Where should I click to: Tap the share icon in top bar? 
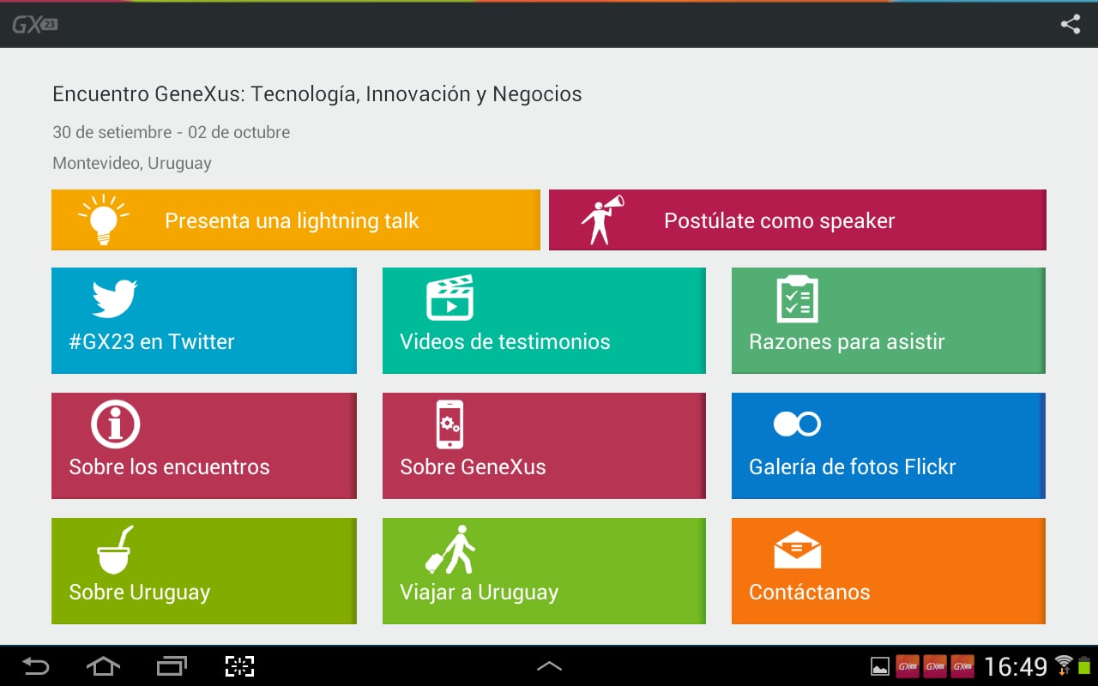pyautogui.click(x=1070, y=24)
